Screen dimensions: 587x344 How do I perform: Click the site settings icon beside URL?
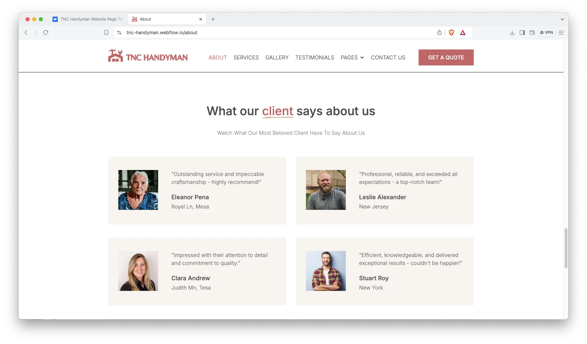[x=119, y=33]
